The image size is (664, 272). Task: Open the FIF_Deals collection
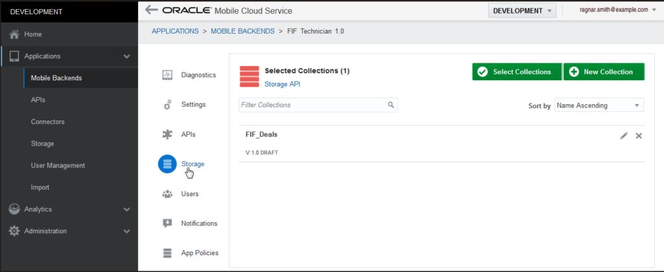coord(261,135)
